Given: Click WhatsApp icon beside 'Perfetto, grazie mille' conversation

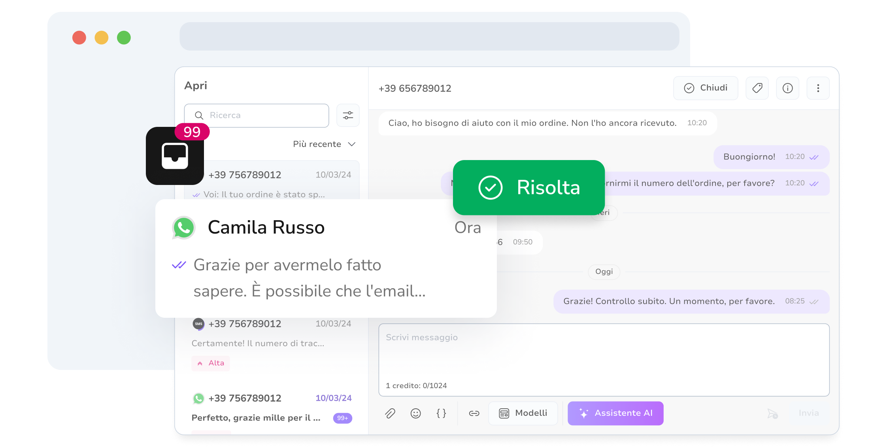Looking at the screenshot, I should (x=198, y=398).
